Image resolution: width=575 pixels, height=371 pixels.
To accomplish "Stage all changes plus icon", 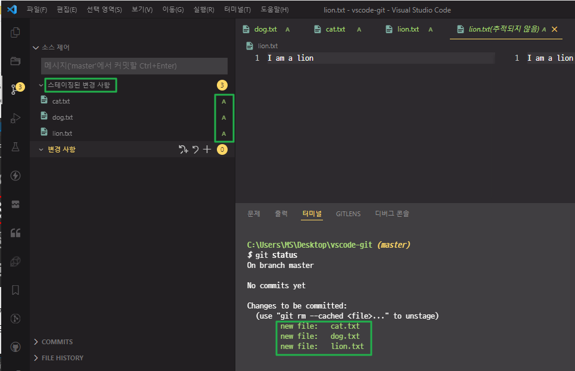I will click(207, 149).
